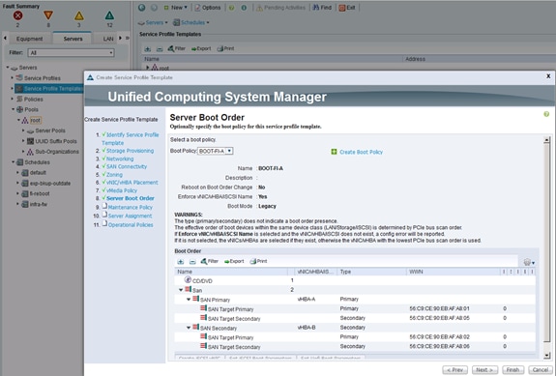Open the New menu in main toolbar
The image size is (556, 376).
(x=175, y=8)
